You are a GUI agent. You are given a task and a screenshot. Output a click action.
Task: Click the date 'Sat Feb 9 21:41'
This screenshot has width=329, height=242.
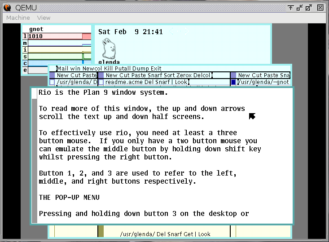click(130, 32)
